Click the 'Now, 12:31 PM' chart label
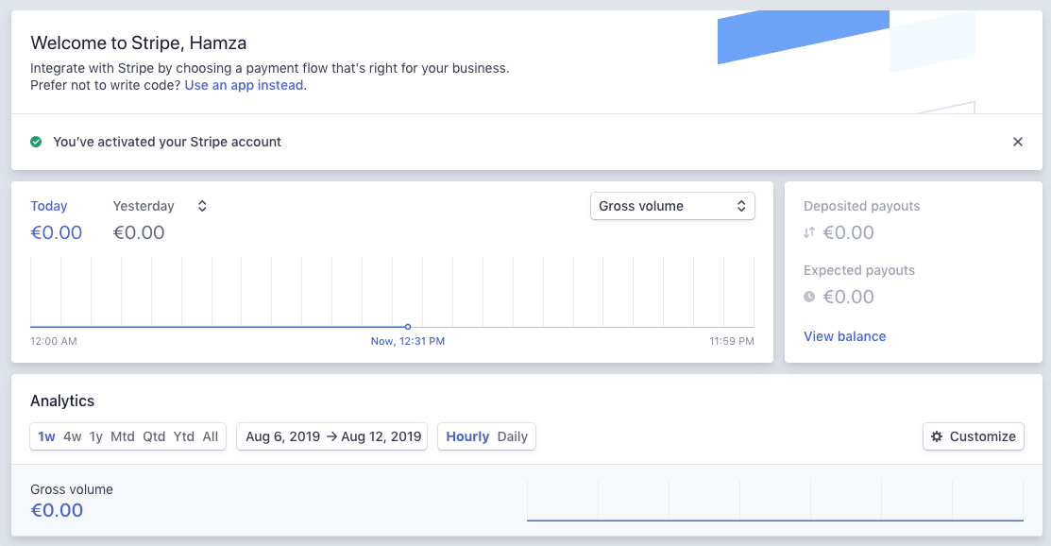The height and width of the screenshot is (546, 1051). [x=408, y=341]
